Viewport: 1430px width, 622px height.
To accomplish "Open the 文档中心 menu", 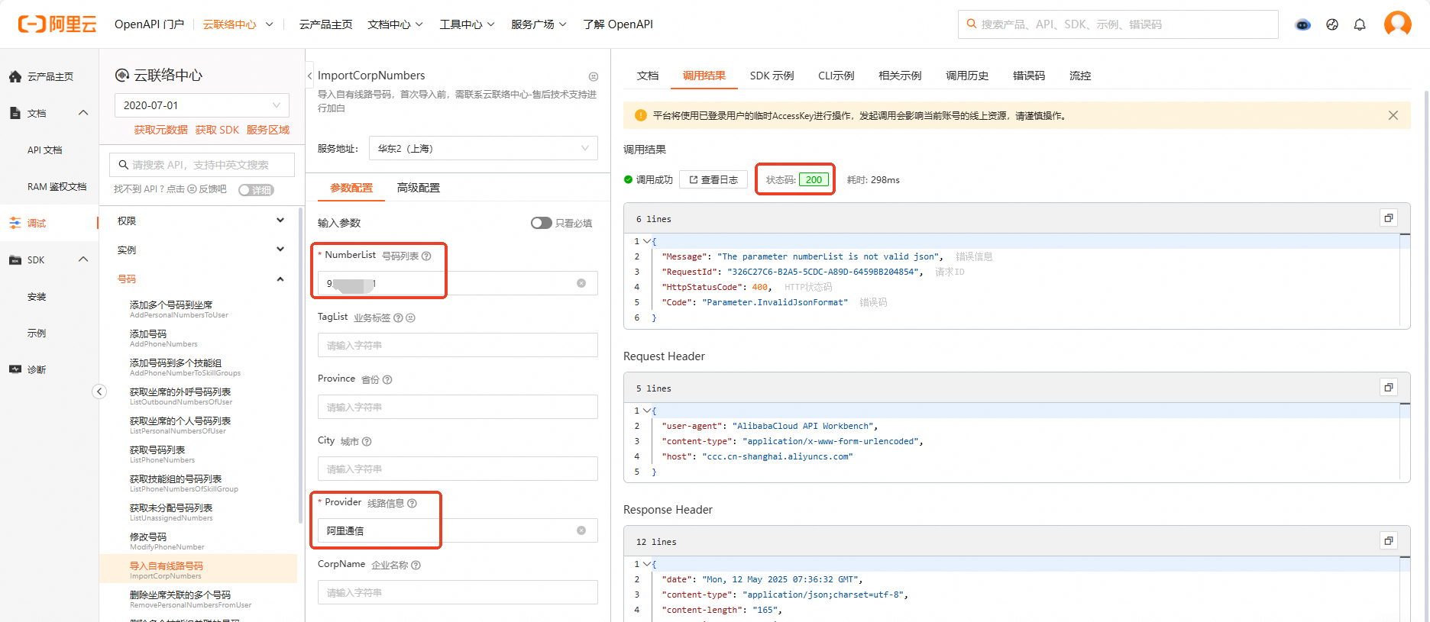I will tap(395, 24).
